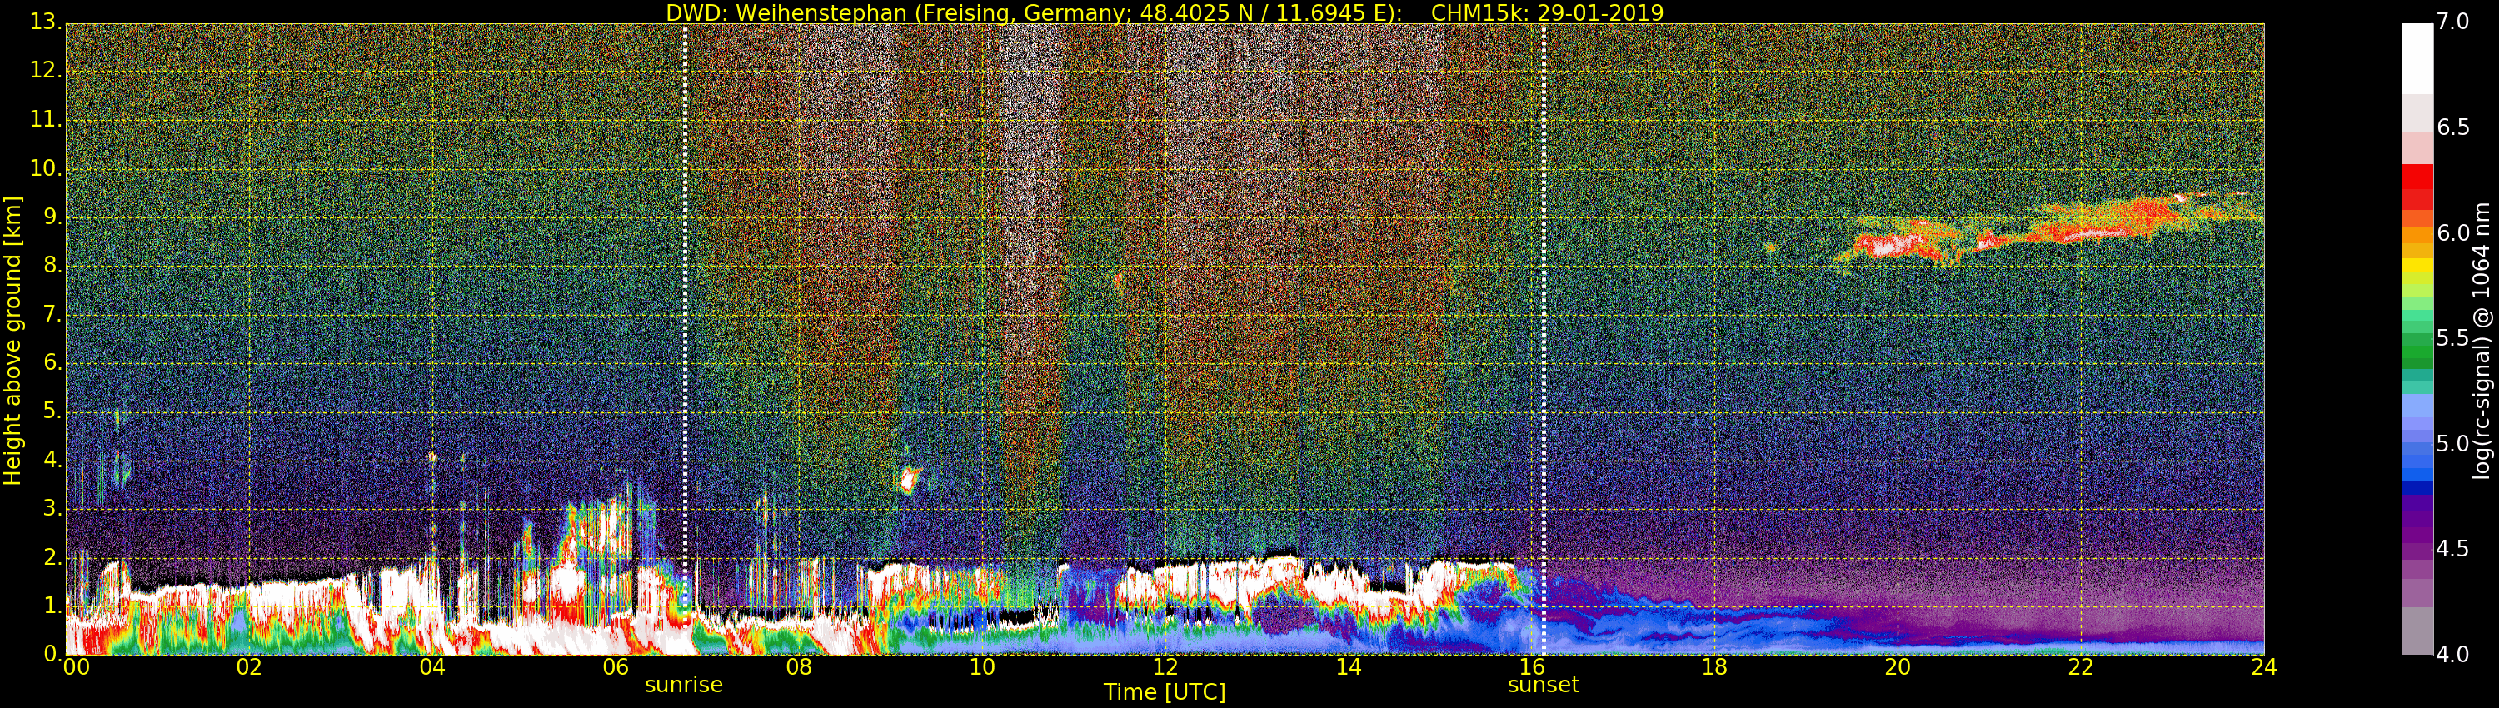Image resolution: width=2499 pixels, height=708 pixels.
Task: Click the time axis tick '14'
Action: click(x=1349, y=667)
